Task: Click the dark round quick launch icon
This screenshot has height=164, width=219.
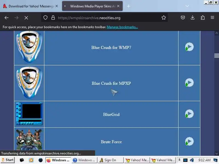Action: (41, 160)
